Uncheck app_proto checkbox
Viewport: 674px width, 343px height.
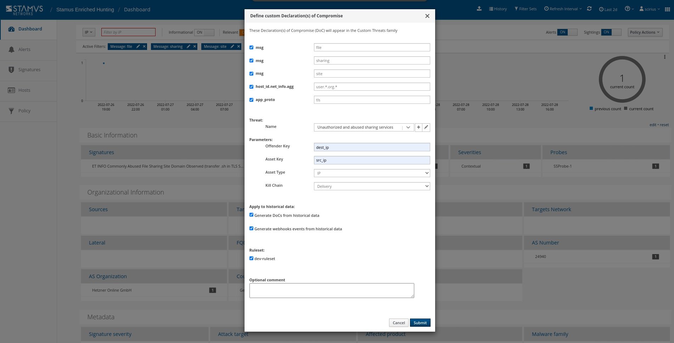click(x=251, y=100)
